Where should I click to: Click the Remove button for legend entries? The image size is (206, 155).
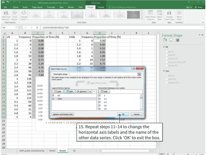pos(82,92)
